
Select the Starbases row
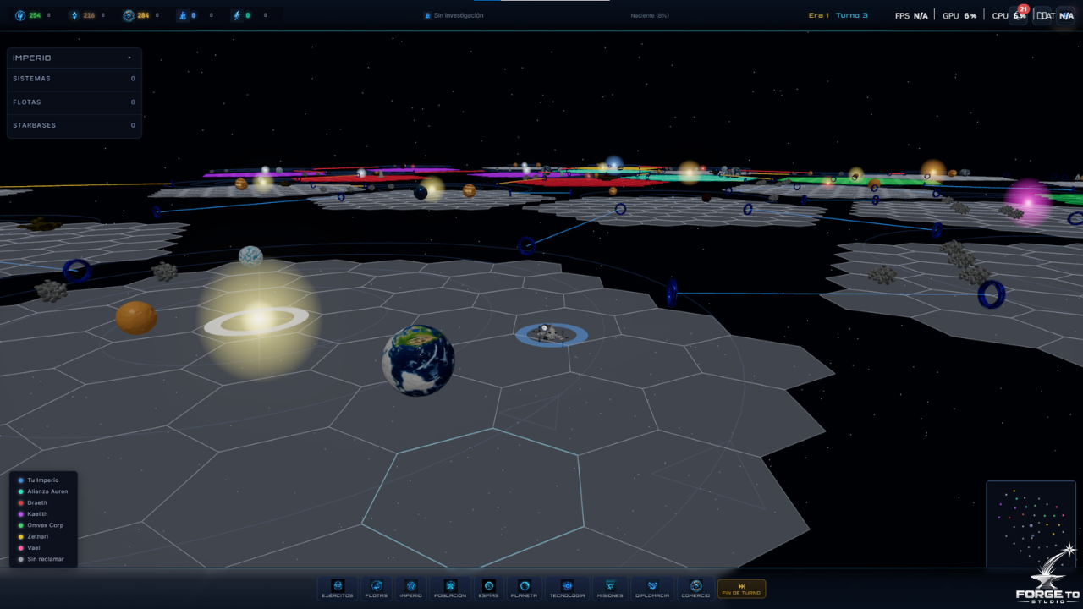point(74,125)
